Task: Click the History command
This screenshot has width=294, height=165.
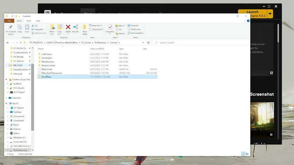Action: [120, 33]
